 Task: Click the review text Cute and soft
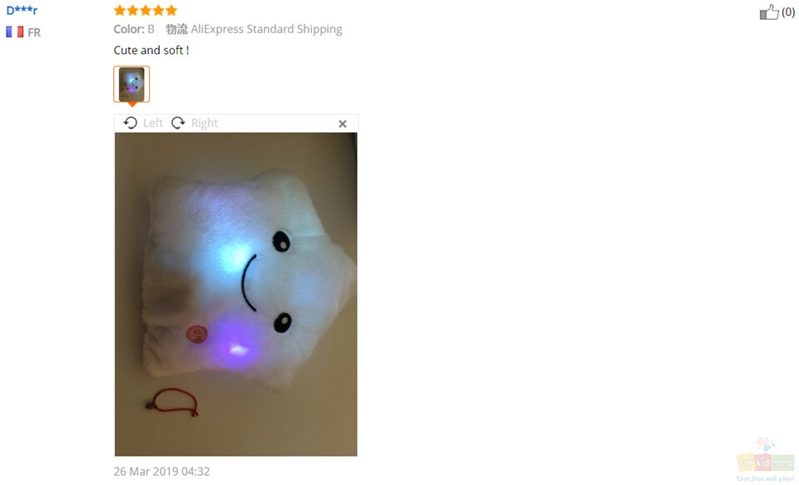click(x=151, y=50)
